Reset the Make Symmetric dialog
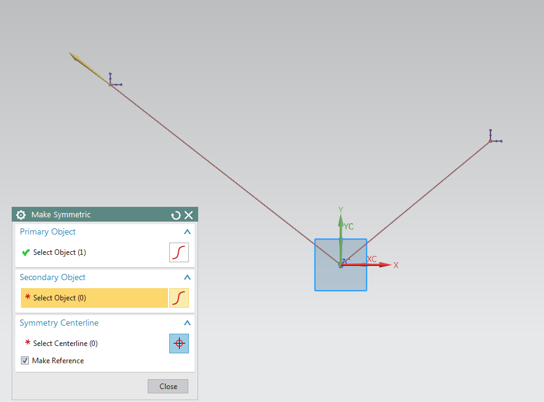 [176, 215]
